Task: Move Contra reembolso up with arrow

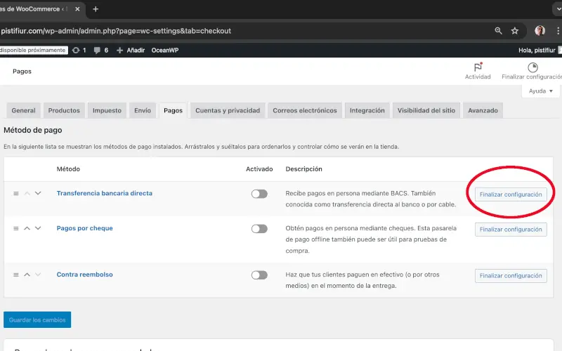Action: [x=27, y=274]
